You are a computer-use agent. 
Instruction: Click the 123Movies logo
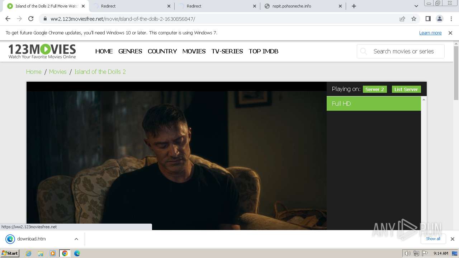(42, 51)
